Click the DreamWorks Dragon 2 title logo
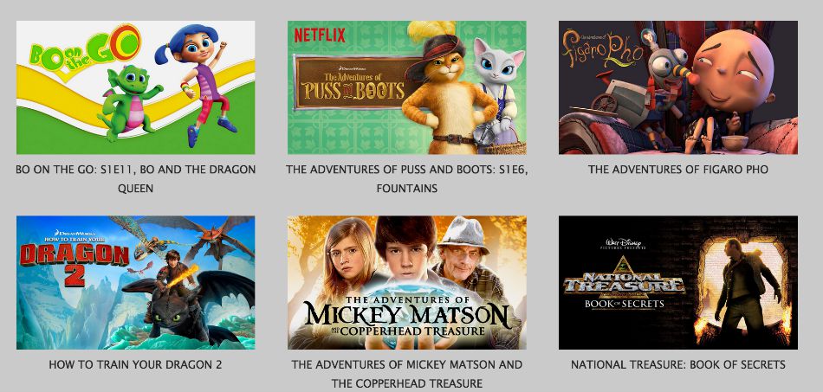The width and height of the screenshot is (823, 392). click(75, 259)
